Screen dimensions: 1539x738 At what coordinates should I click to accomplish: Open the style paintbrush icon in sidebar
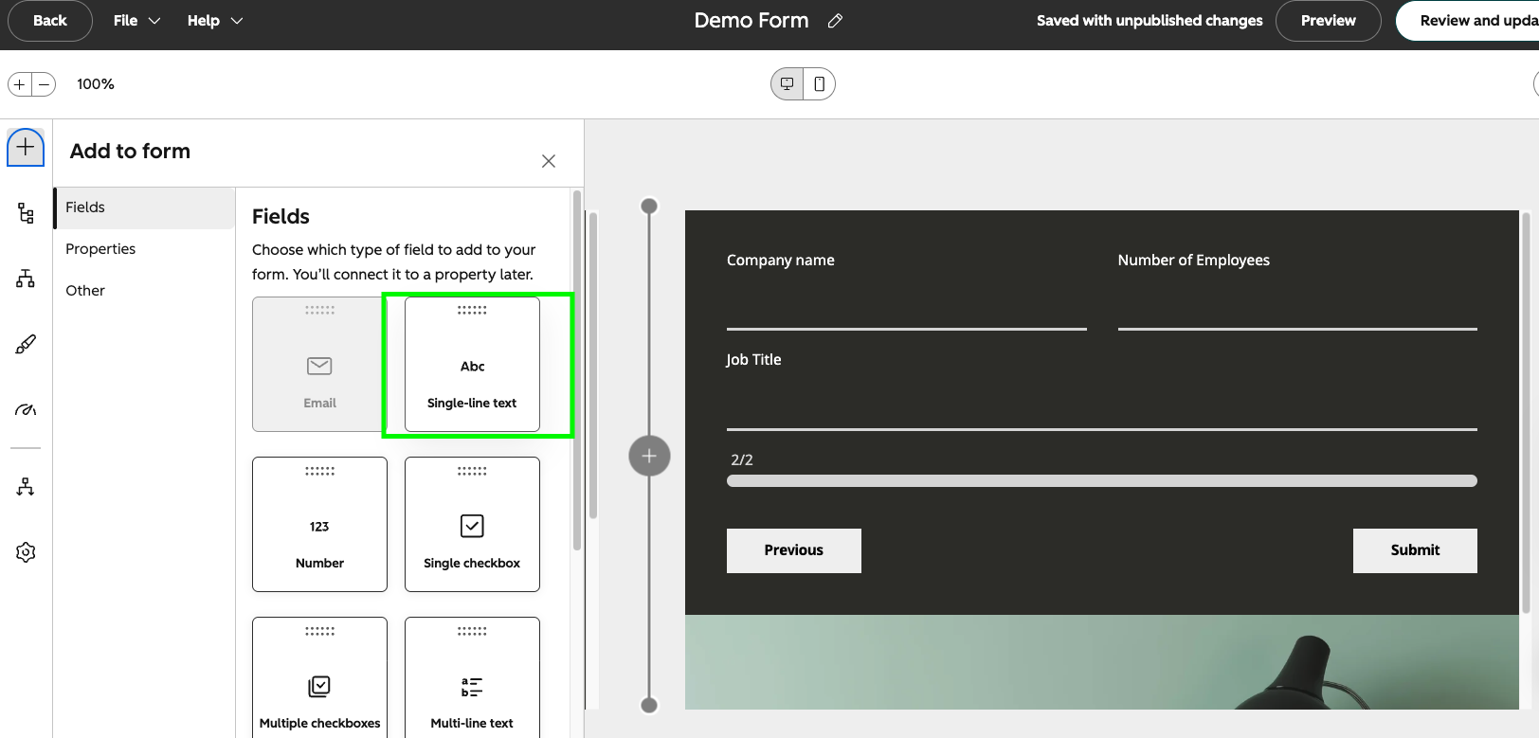click(26, 345)
